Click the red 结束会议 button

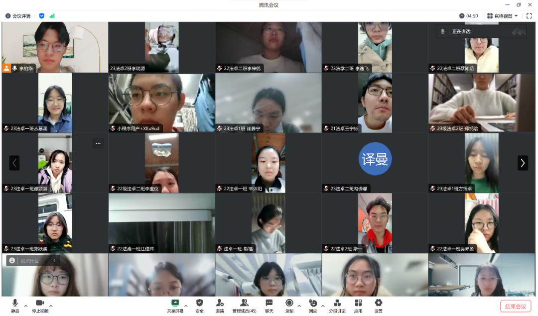point(515,307)
